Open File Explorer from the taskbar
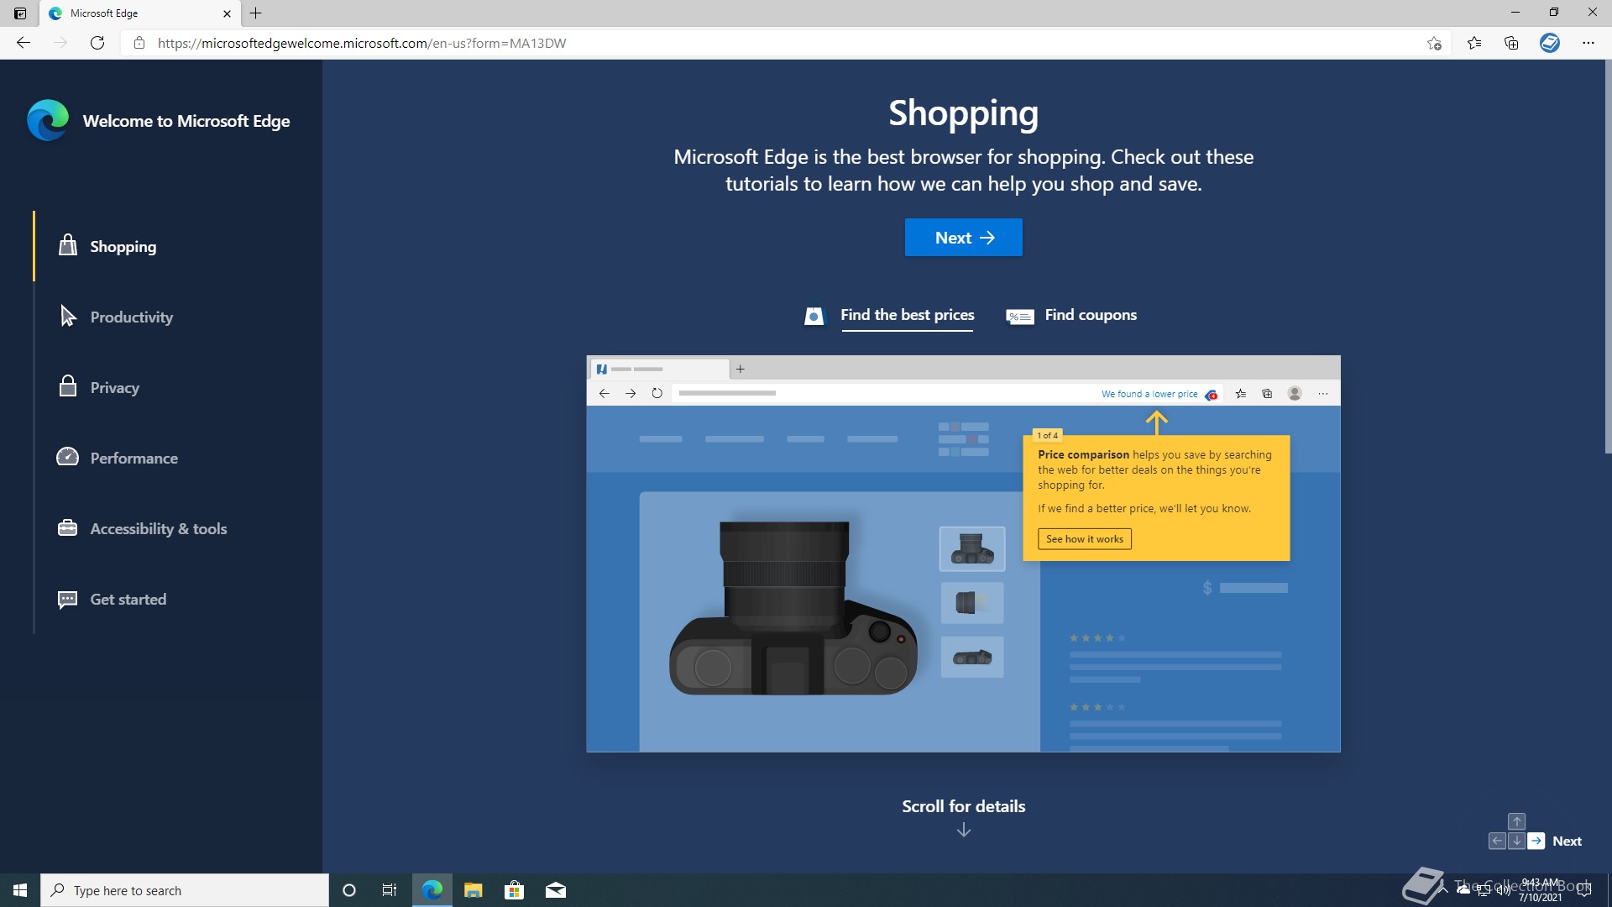The width and height of the screenshot is (1612, 907). click(x=474, y=890)
